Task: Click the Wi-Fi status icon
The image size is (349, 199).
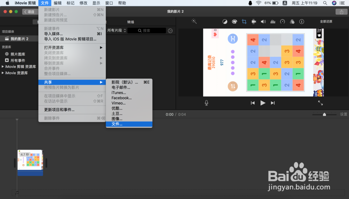Action: (x=258, y=3)
